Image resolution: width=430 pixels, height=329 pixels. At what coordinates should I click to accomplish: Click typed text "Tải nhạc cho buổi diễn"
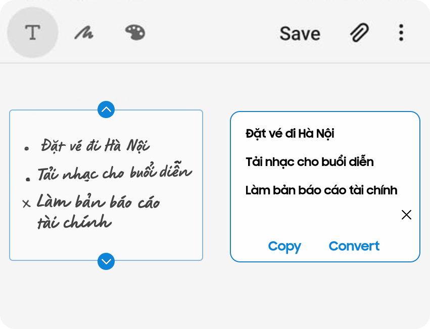tap(309, 162)
